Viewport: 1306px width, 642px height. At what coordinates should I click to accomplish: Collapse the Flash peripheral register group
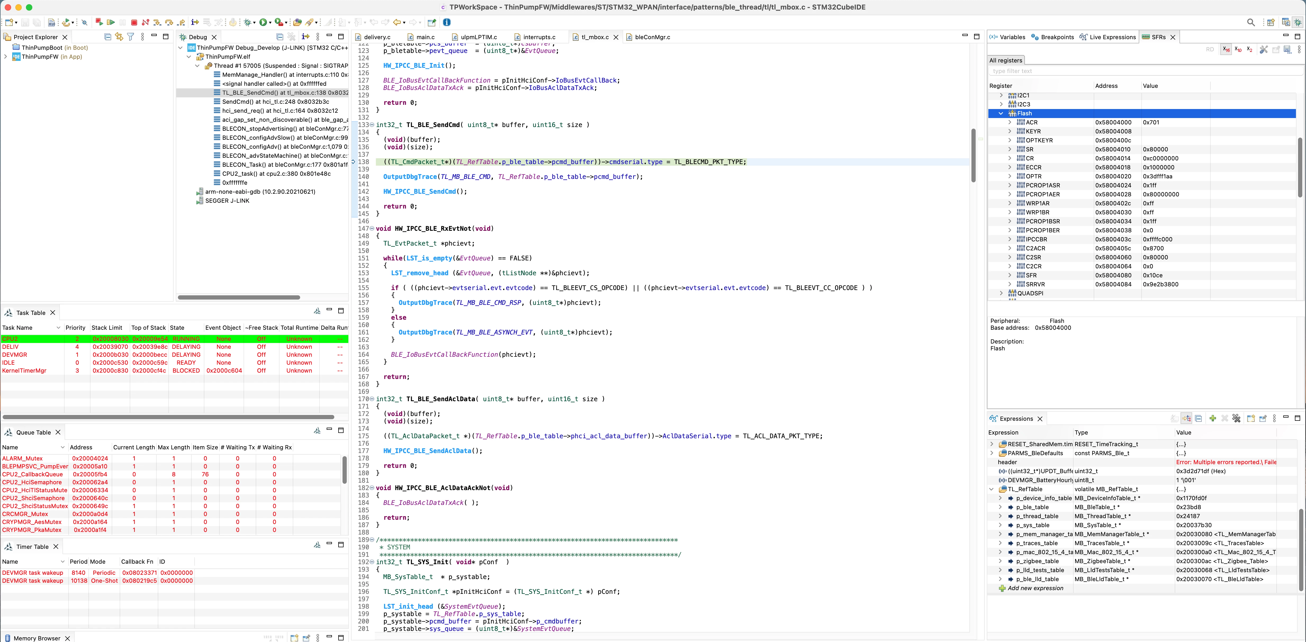(x=1001, y=114)
